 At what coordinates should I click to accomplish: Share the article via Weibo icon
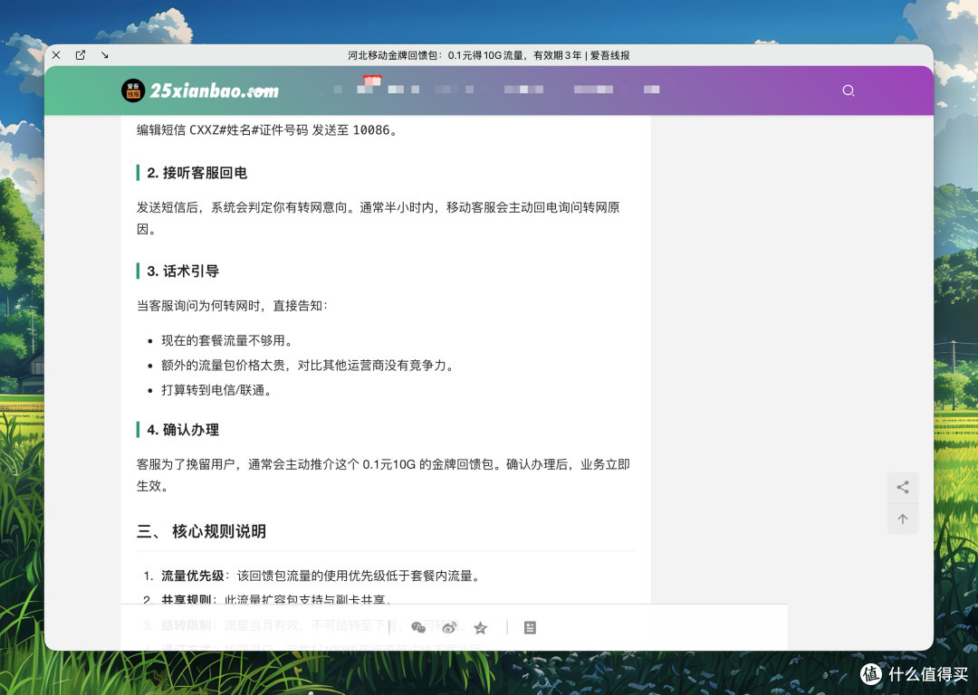[x=449, y=627]
